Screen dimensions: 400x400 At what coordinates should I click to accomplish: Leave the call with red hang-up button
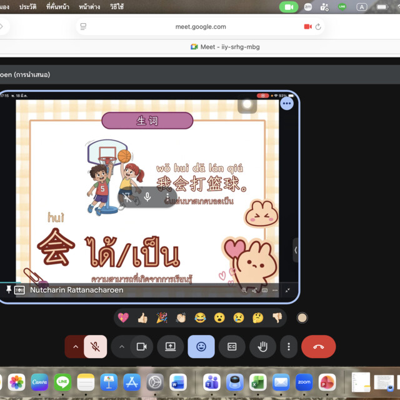tap(318, 346)
